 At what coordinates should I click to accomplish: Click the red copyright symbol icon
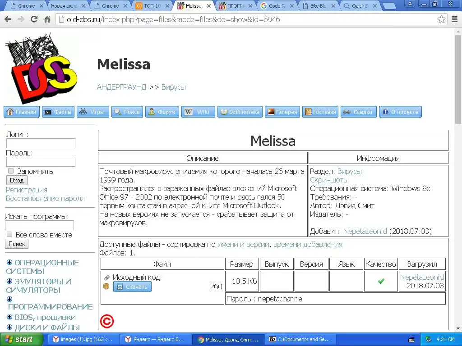click(x=106, y=321)
